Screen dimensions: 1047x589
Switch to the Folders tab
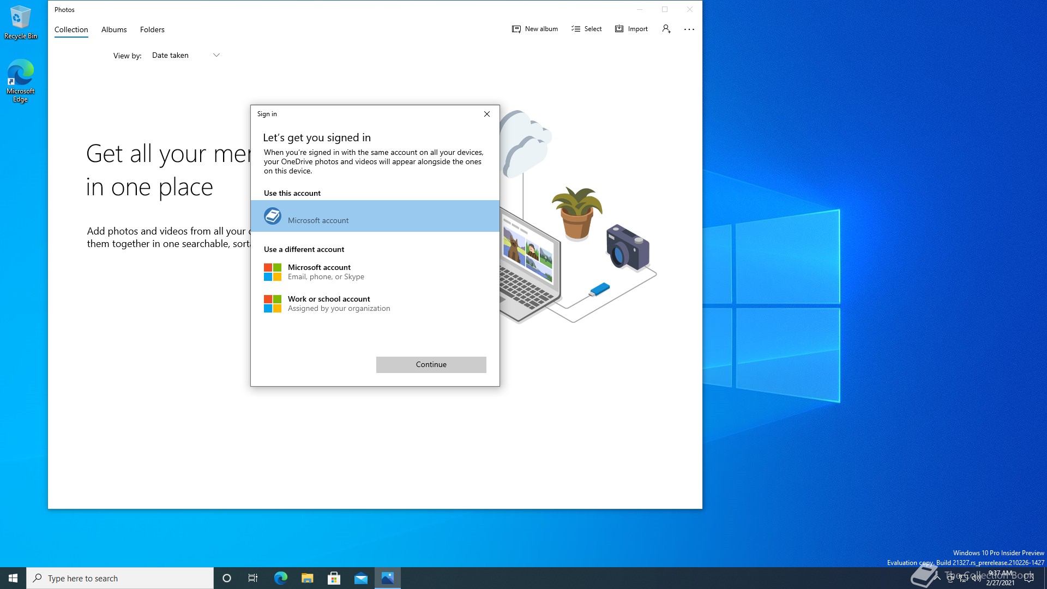[152, 29]
